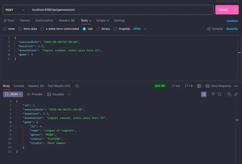Select the raw body type radio
Image resolution: width=242 pixels, height=164 pixels.
(84, 29)
